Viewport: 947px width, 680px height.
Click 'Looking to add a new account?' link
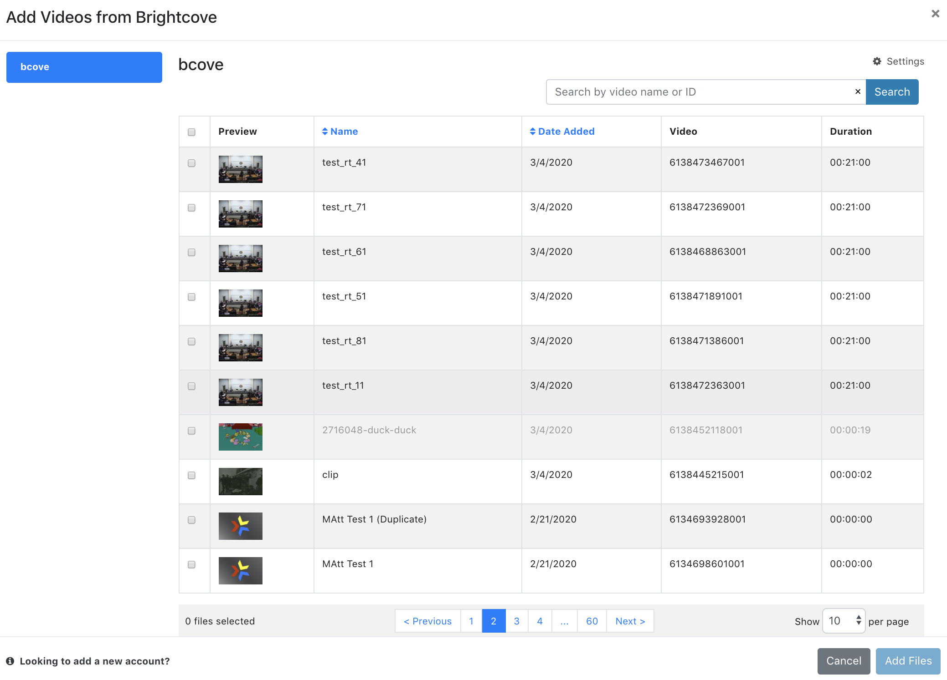(95, 661)
